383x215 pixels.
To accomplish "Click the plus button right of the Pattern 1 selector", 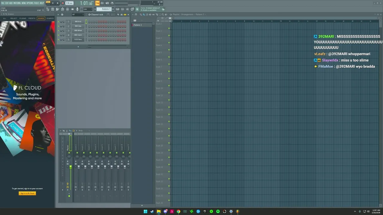I will pyautogui.click(x=113, y=9).
